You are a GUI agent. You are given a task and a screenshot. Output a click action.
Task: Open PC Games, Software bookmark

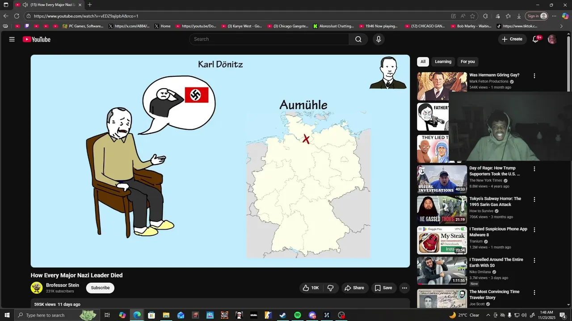[x=83, y=26]
